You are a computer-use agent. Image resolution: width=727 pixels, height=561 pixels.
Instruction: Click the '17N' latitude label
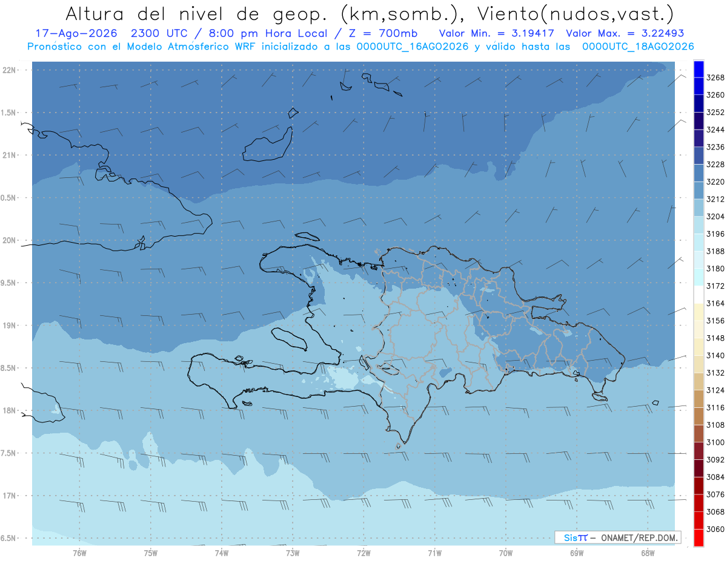[9, 496]
